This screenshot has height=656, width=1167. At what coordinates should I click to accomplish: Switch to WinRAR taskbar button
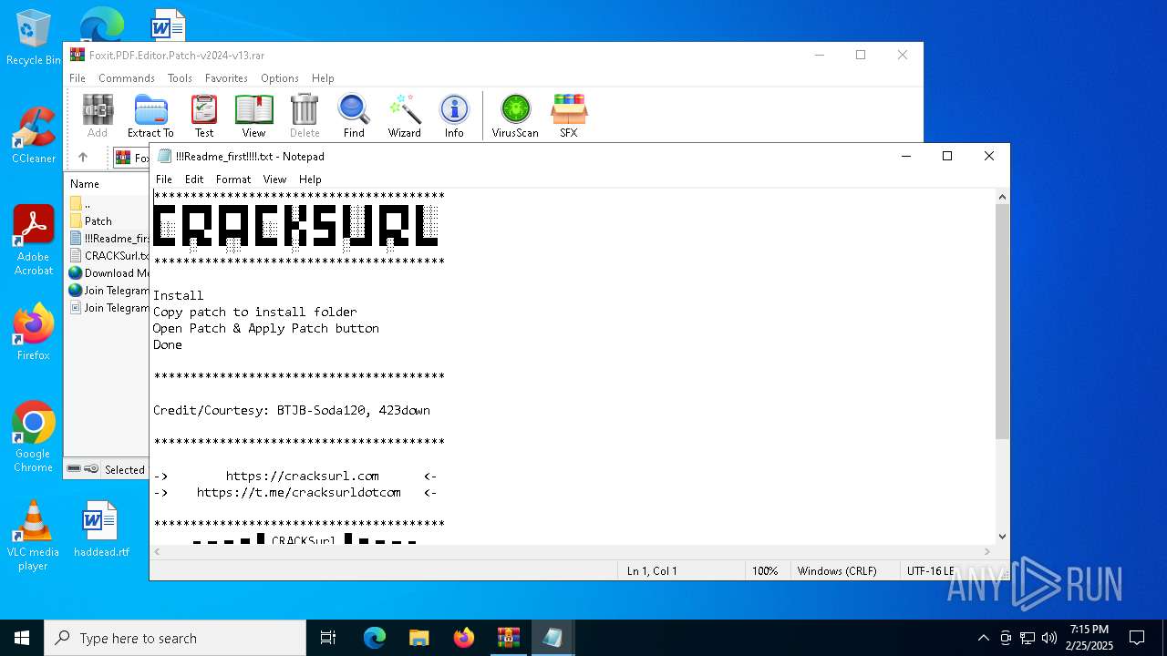coord(508,638)
